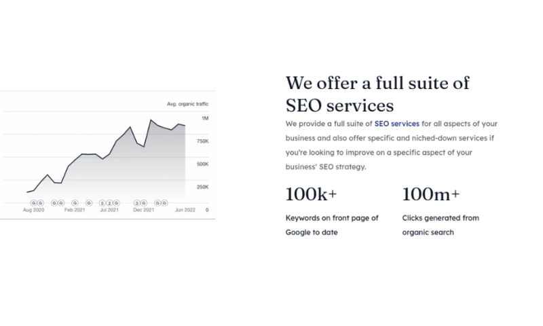The image size is (543, 326).
Task: Click Google marker right of marker 2
Action: pos(116,202)
